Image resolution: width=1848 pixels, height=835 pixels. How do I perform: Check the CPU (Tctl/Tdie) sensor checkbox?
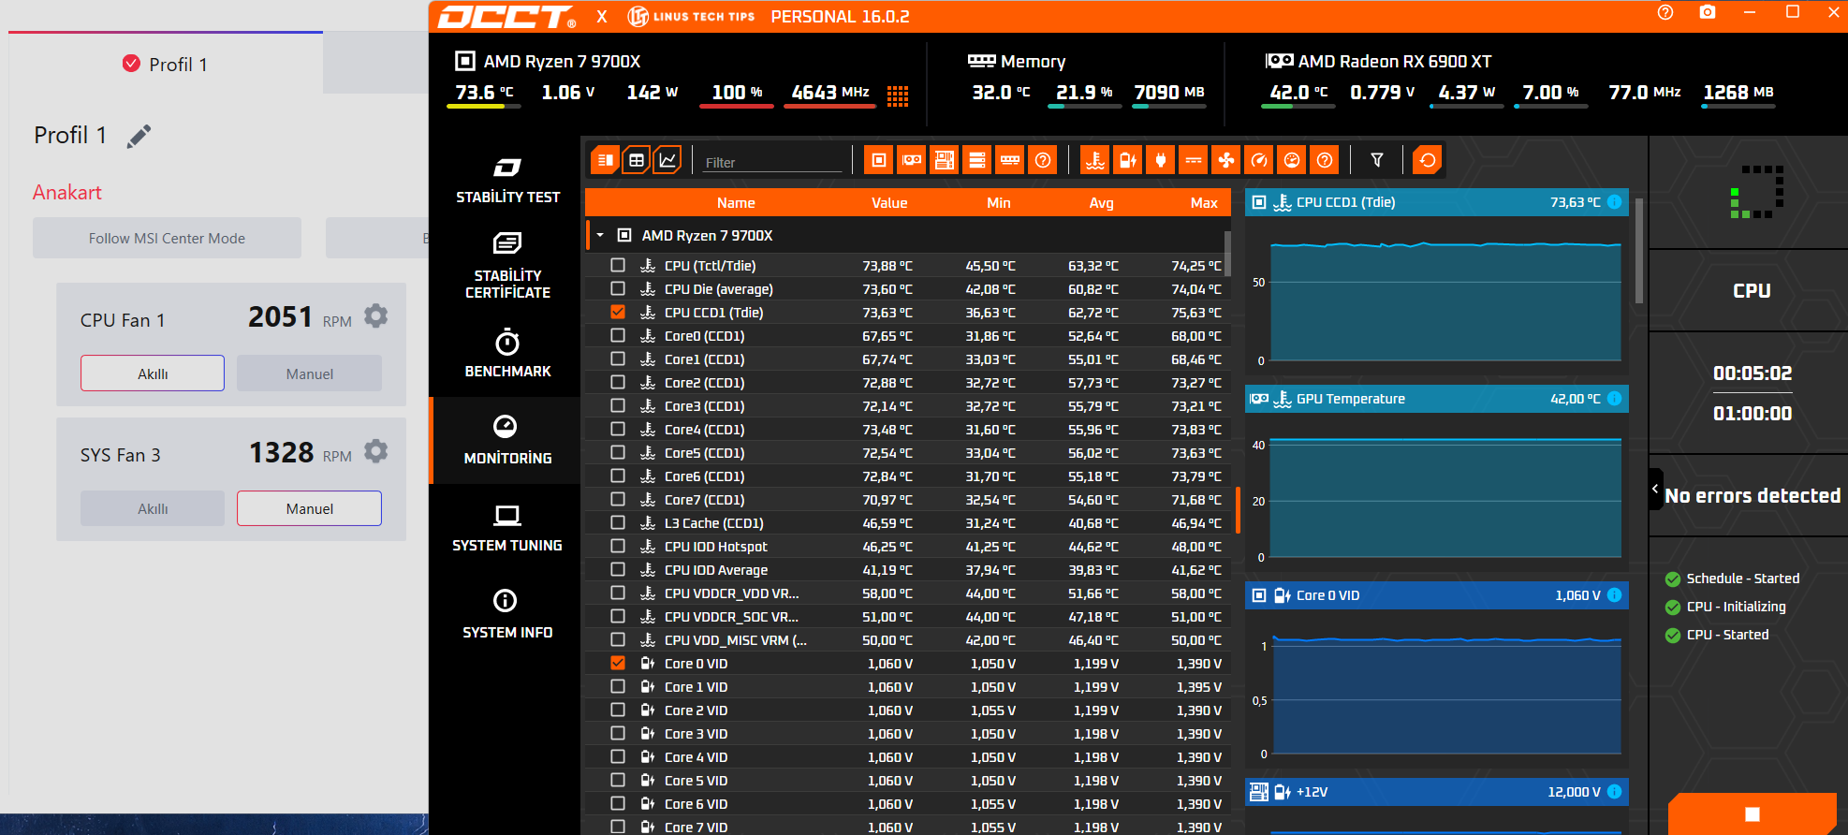click(618, 265)
